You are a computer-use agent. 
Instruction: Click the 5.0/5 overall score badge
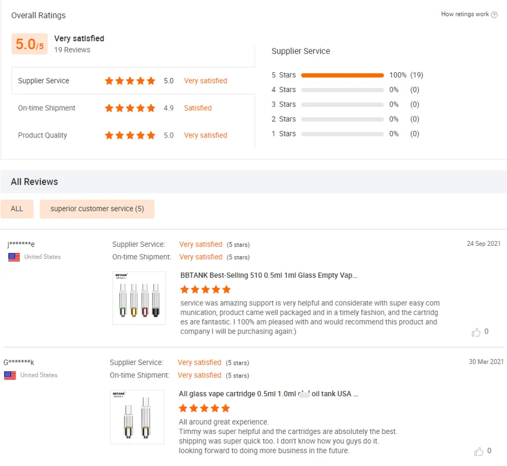click(x=29, y=44)
